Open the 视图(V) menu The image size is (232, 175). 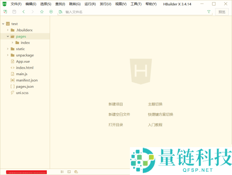pyautogui.click(x=121, y=4)
